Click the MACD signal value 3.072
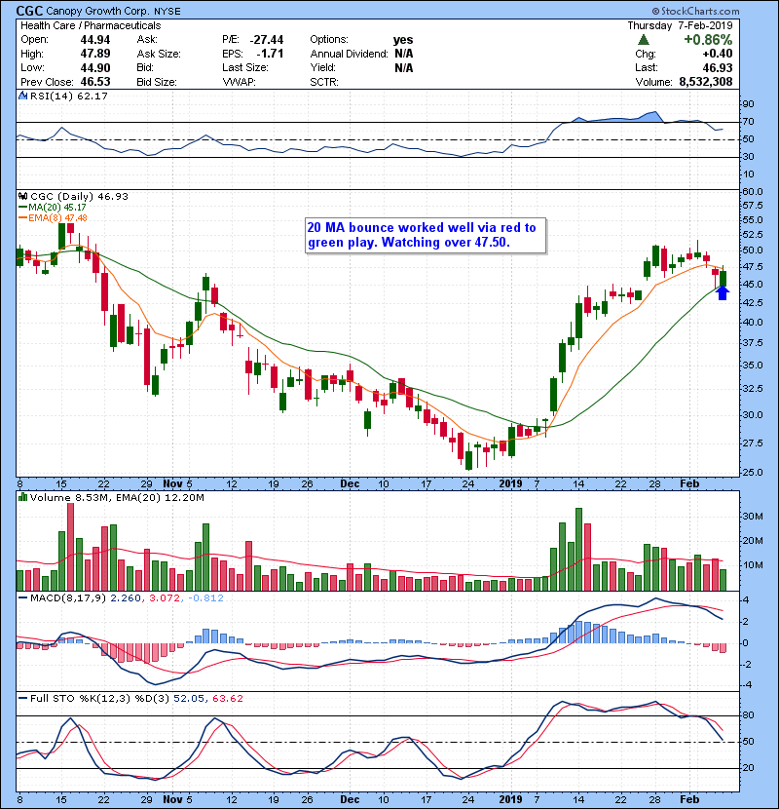 (165, 598)
